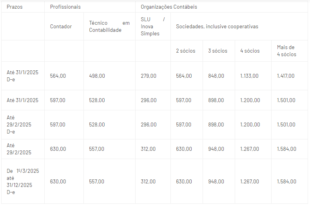The width and height of the screenshot is (310, 205).
Task: Click the Técnico em Contabilidade subheader
Action: (109, 27)
